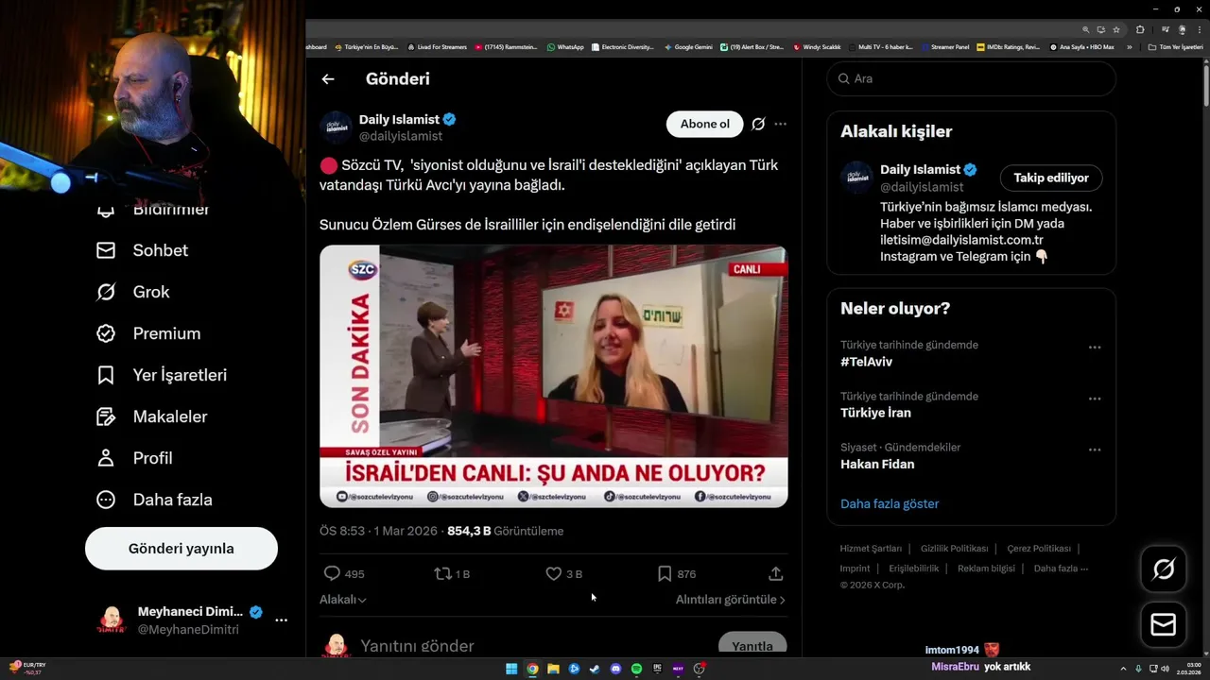Click browser bookmark star icon
The image size is (1210, 680).
click(1116, 29)
